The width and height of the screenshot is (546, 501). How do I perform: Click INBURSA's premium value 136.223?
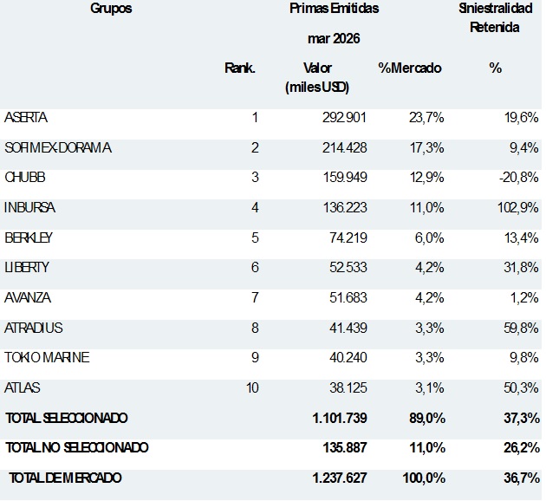(345, 208)
